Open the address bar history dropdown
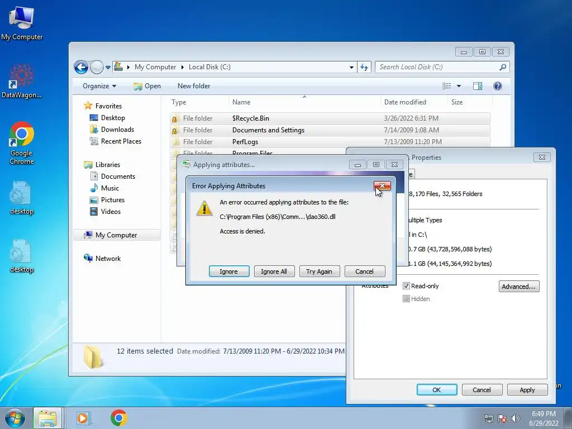 351,67
